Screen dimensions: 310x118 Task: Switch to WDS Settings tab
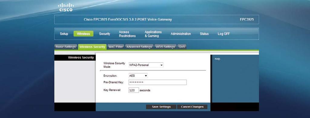(165, 47)
